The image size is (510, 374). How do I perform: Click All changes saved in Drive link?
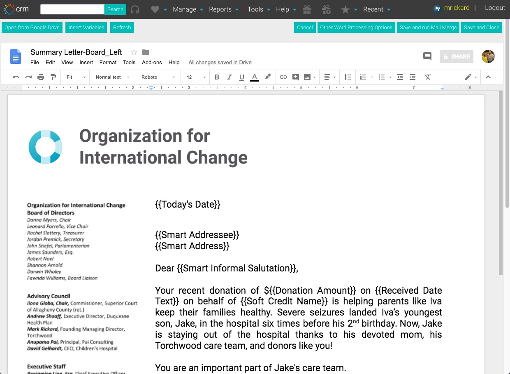pyautogui.click(x=220, y=62)
